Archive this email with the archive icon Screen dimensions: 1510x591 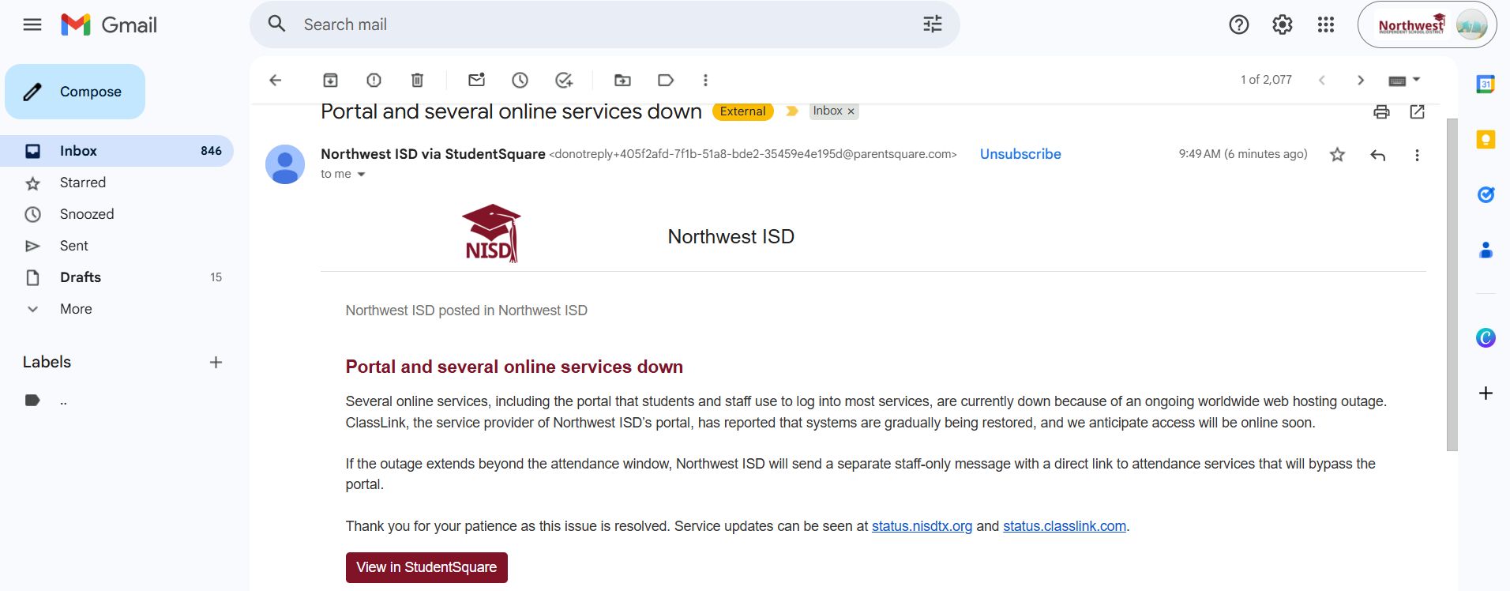click(x=330, y=80)
